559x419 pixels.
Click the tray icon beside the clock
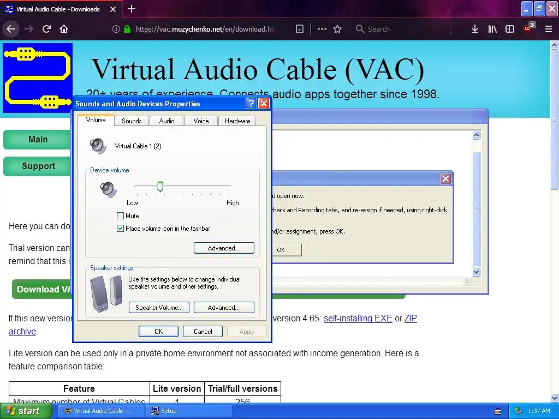click(518, 411)
